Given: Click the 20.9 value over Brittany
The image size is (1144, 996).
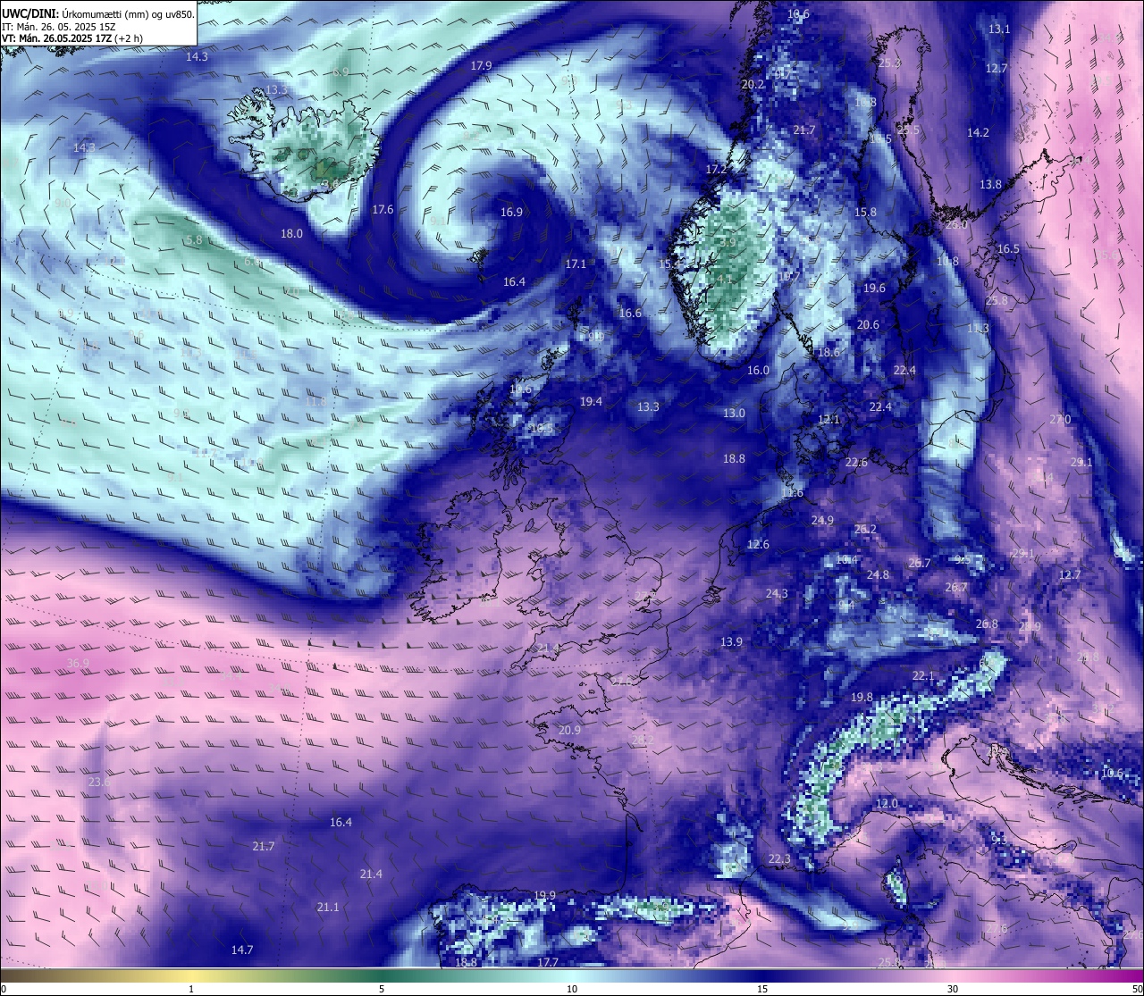Looking at the screenshot, I should [x=569, y=731].
